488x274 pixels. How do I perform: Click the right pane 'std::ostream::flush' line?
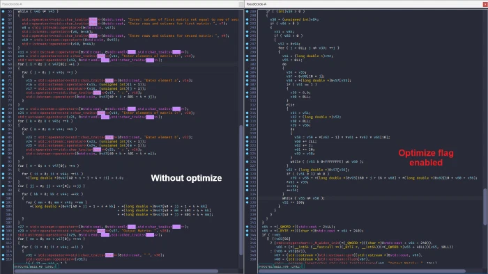(x=321, y=259)
